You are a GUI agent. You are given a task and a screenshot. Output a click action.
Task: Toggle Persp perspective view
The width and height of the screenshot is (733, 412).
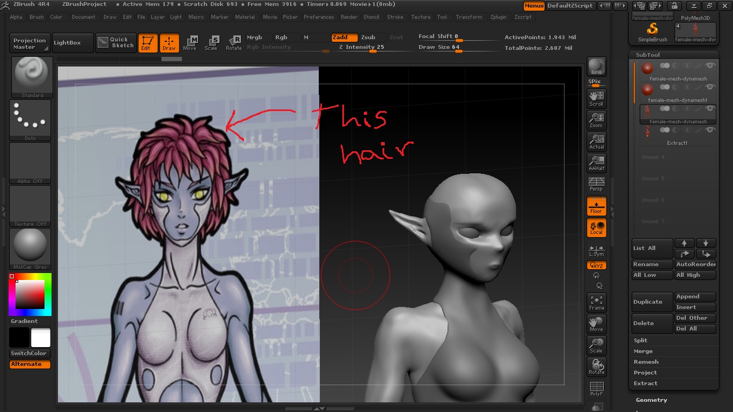[x=596, y=184]
